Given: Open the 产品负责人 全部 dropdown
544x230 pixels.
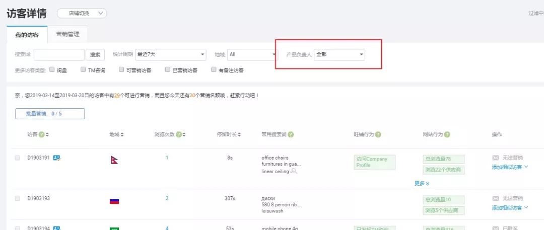Looking at the screenshot, I should [339, 54].
